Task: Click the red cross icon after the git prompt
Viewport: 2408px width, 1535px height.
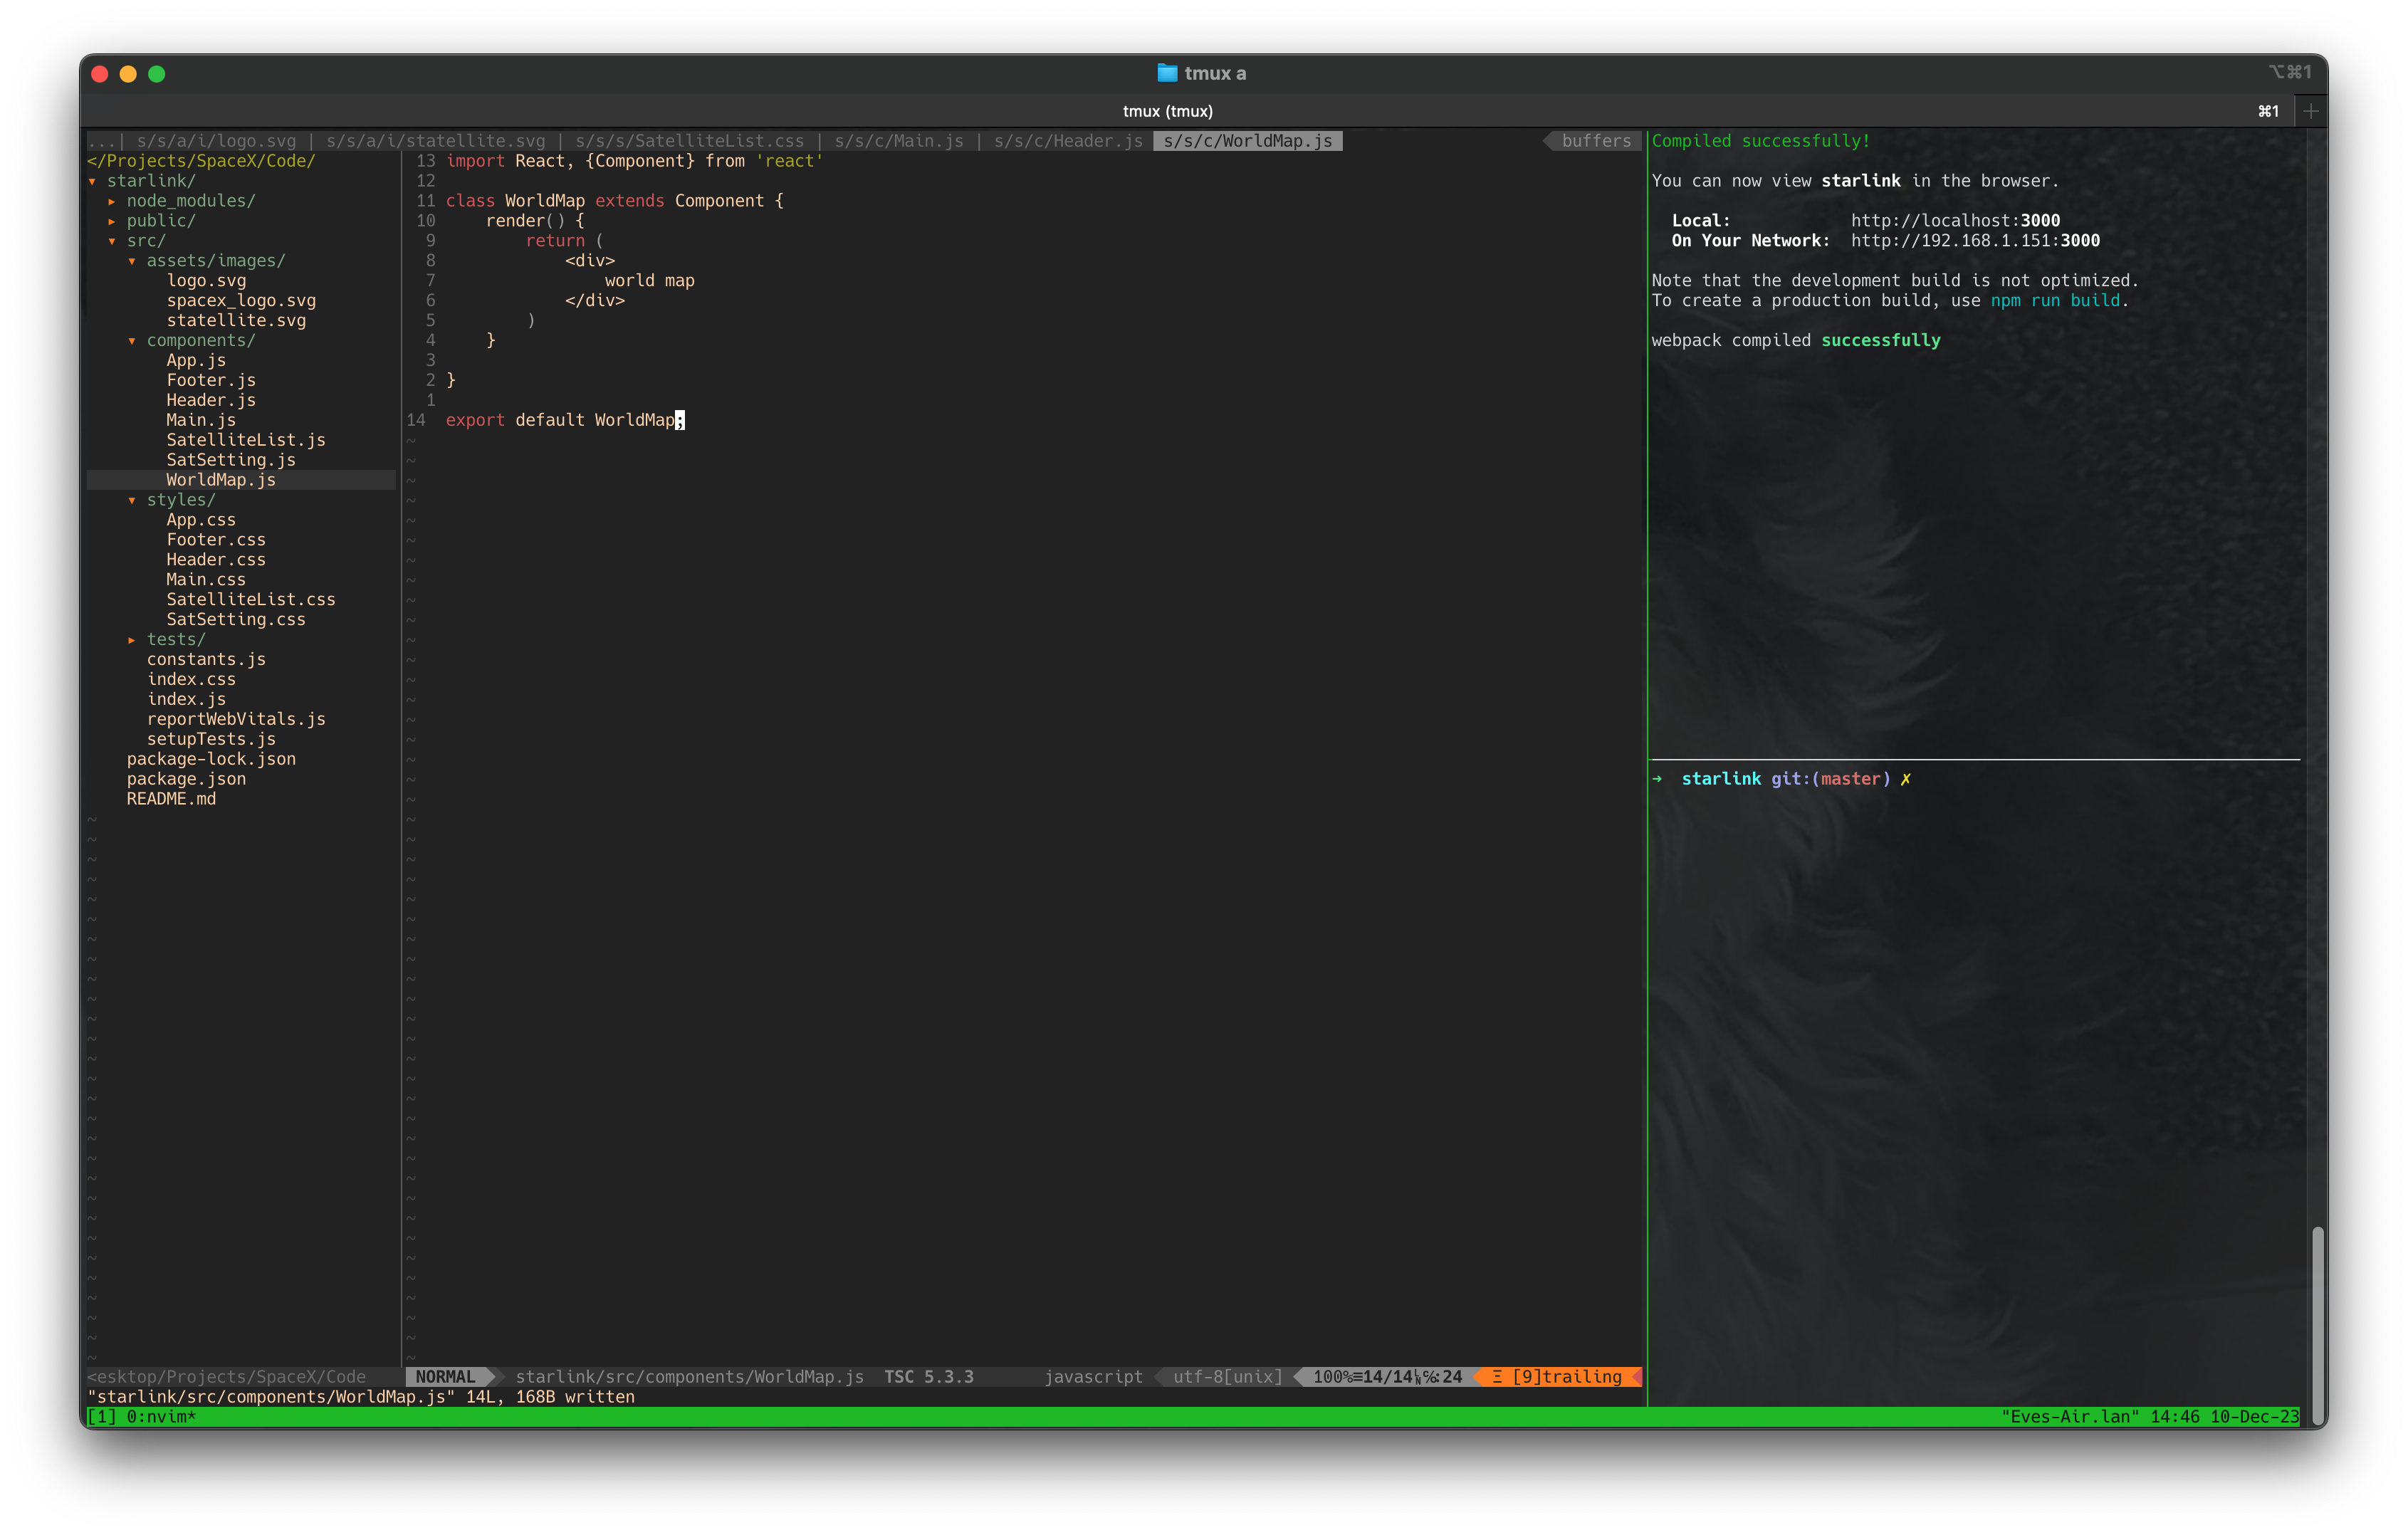Action: (x=1906, y=778)
